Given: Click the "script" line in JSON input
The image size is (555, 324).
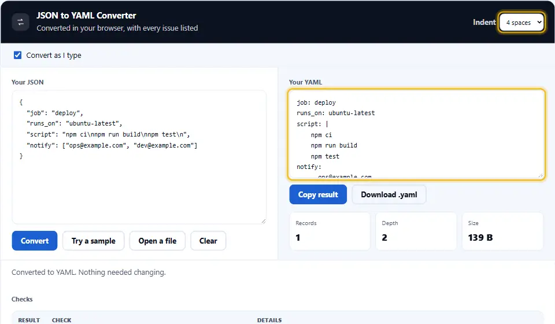Looking at the screenshot, I should (108, 135).
